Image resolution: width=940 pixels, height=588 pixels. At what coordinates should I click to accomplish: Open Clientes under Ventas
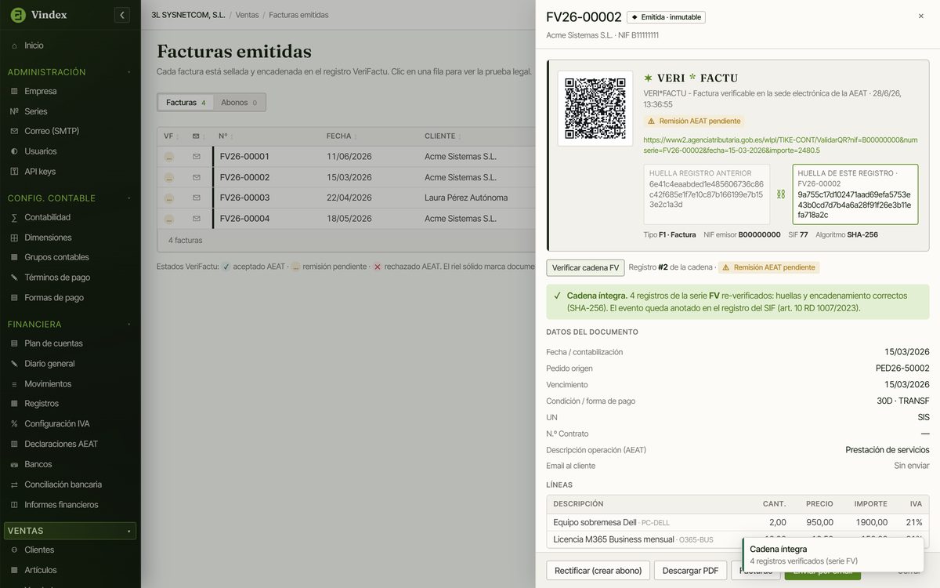point(39,550)
